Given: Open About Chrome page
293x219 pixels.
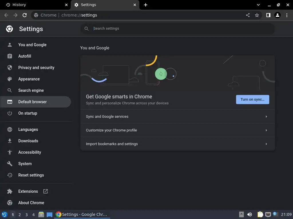Looking at the screenshot, I should pyautogui.click(x=35, y=203).
